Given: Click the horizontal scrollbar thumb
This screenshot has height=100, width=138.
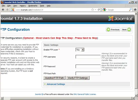Looking at the screenshot, I should pyautogui.click(x=71, y=98).
